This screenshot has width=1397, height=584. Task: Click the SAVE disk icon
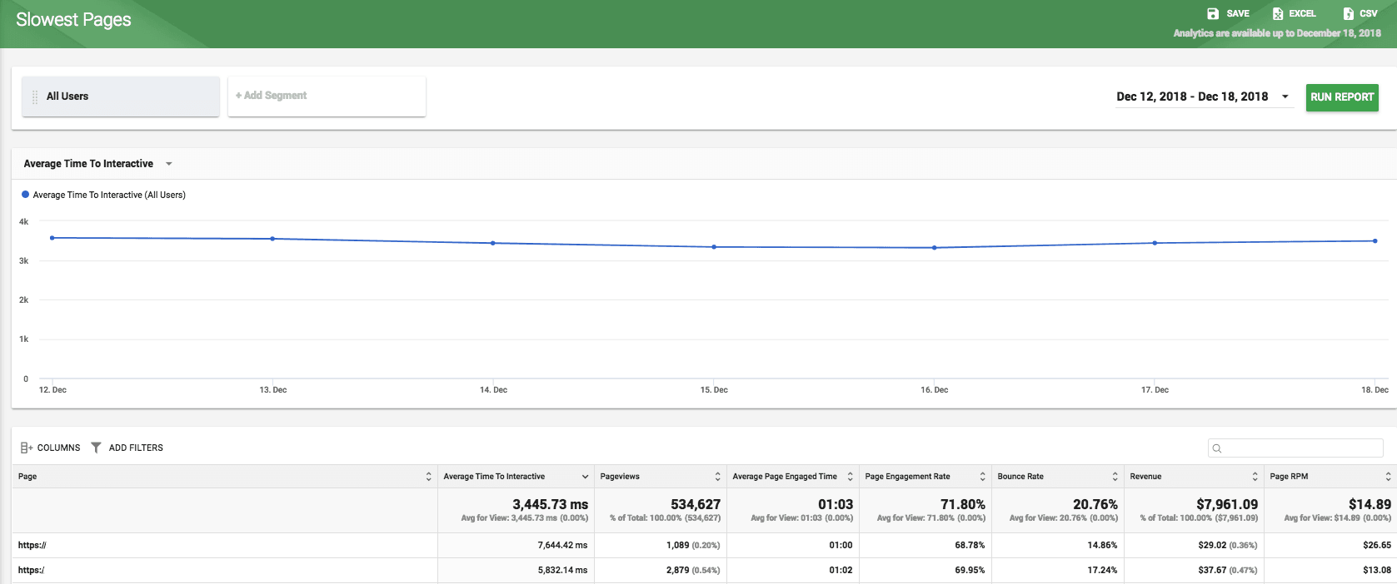(1213, 13)
